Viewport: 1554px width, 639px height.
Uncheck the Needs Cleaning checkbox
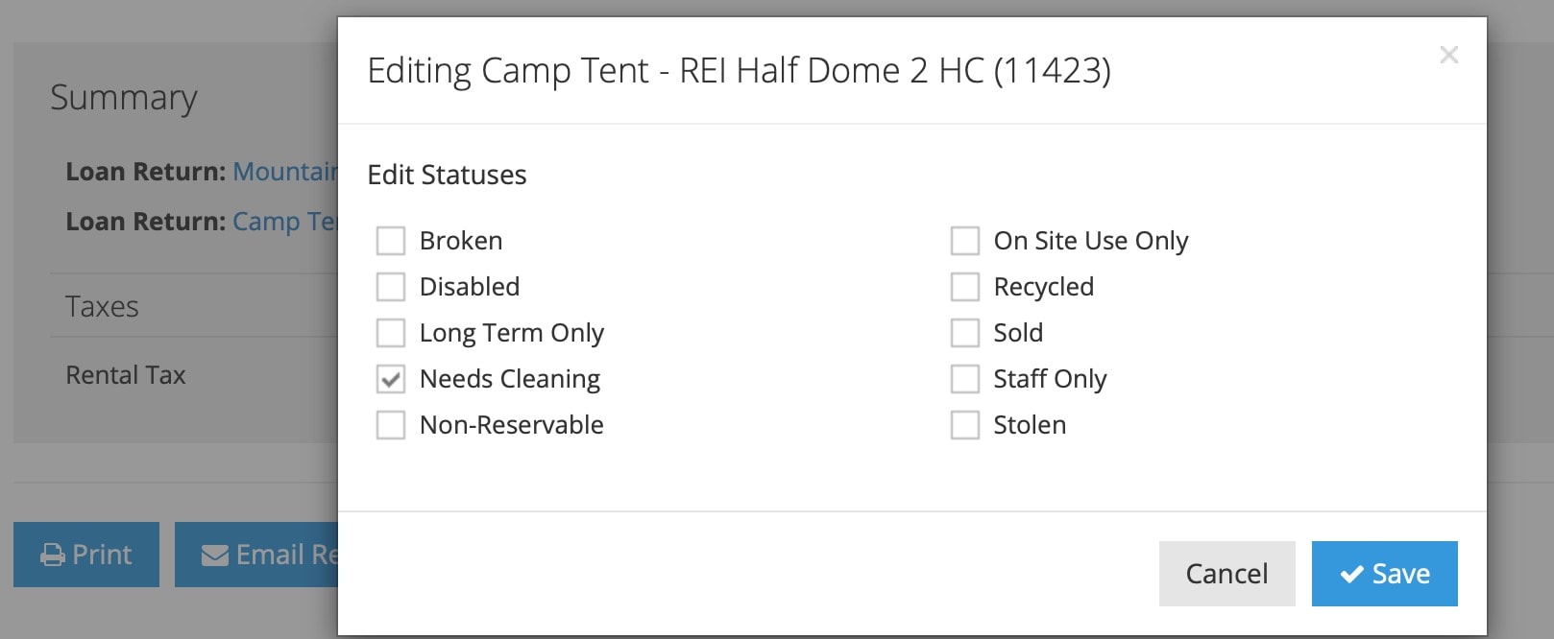pyautogui.click(x=391, y=379)
